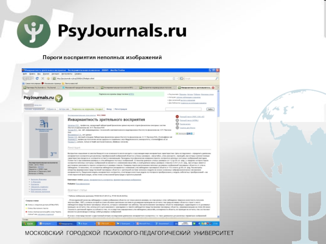Image resolution: width=326 pixels, height=244 pixels.
Task: Open the HTML full text link
Action: point(189,120)
